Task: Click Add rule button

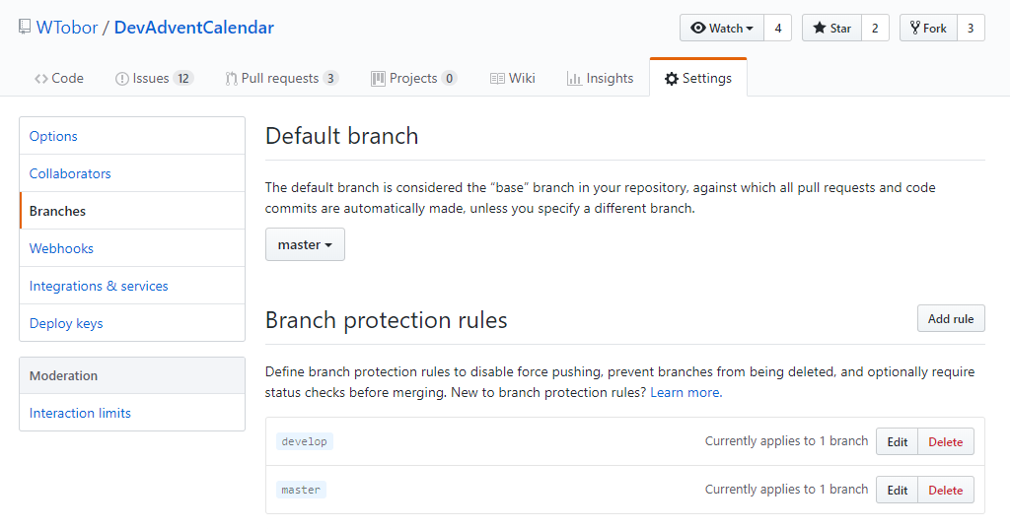Action: click(951, 318)
